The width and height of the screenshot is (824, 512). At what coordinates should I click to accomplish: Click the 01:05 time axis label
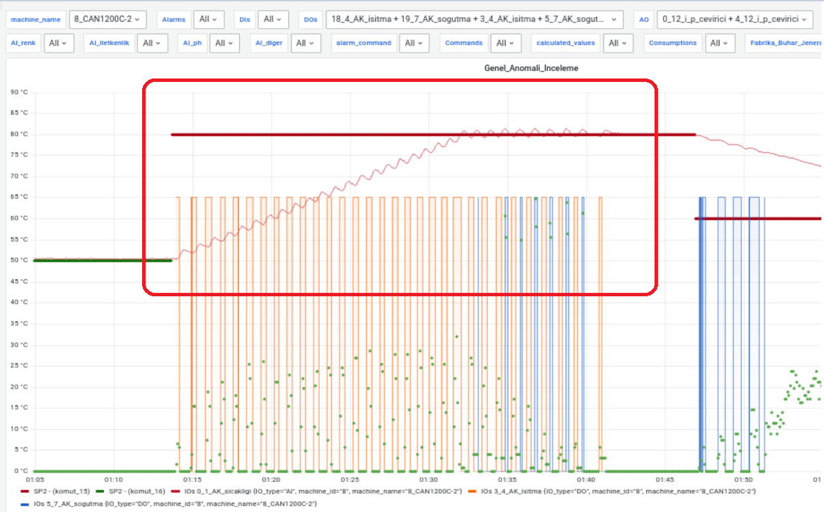(35, 480)
